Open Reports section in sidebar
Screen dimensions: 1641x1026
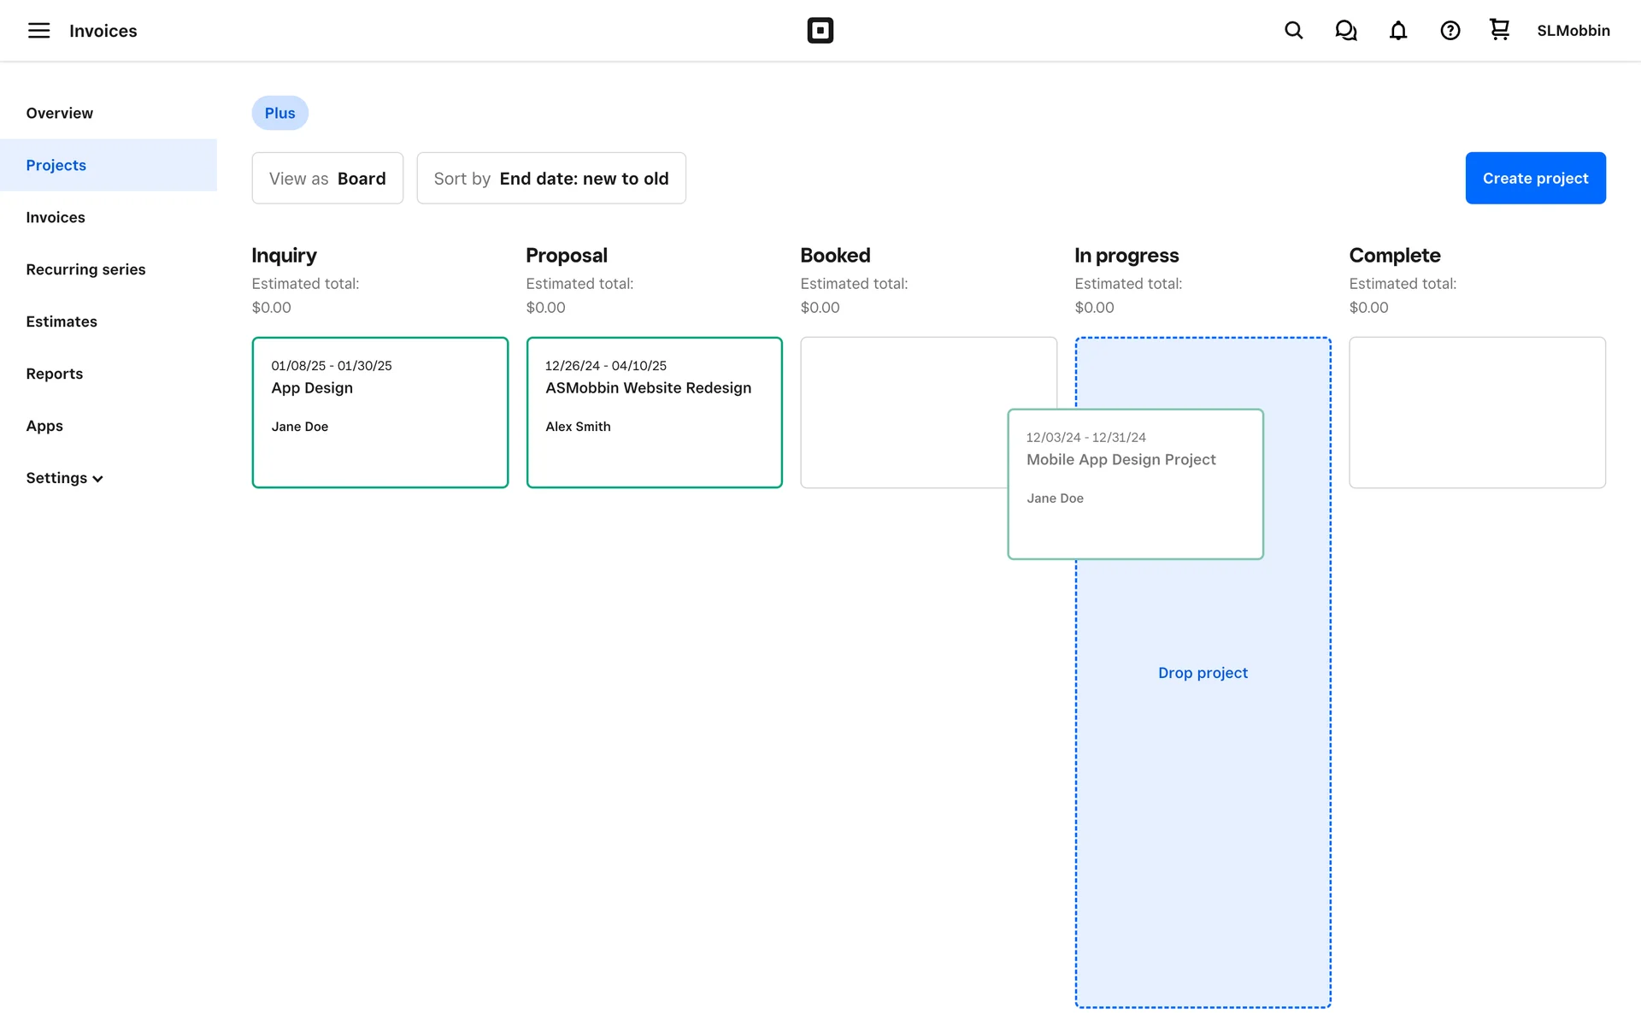54,374
